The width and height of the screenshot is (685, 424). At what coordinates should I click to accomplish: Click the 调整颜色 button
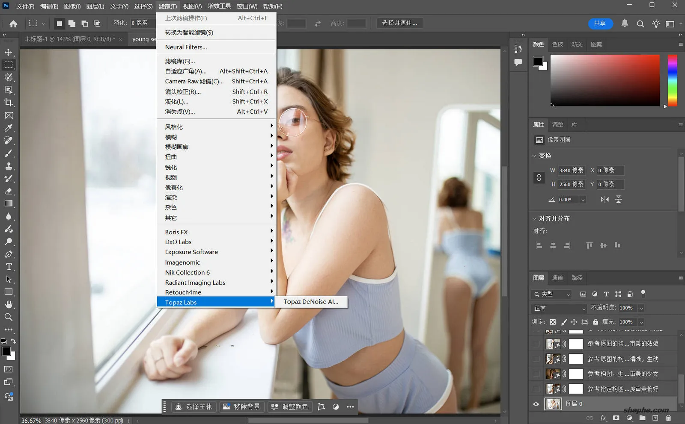(290, 406)
